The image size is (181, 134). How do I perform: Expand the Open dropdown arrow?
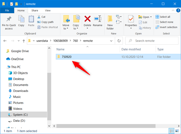tap(151, 17)
